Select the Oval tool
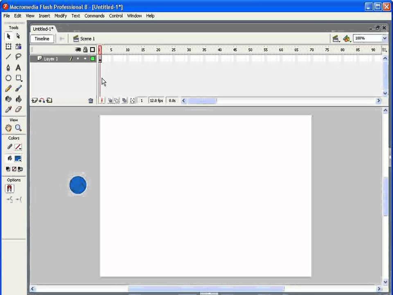Screen dimensions: 393x295 [x=9, y=78]
